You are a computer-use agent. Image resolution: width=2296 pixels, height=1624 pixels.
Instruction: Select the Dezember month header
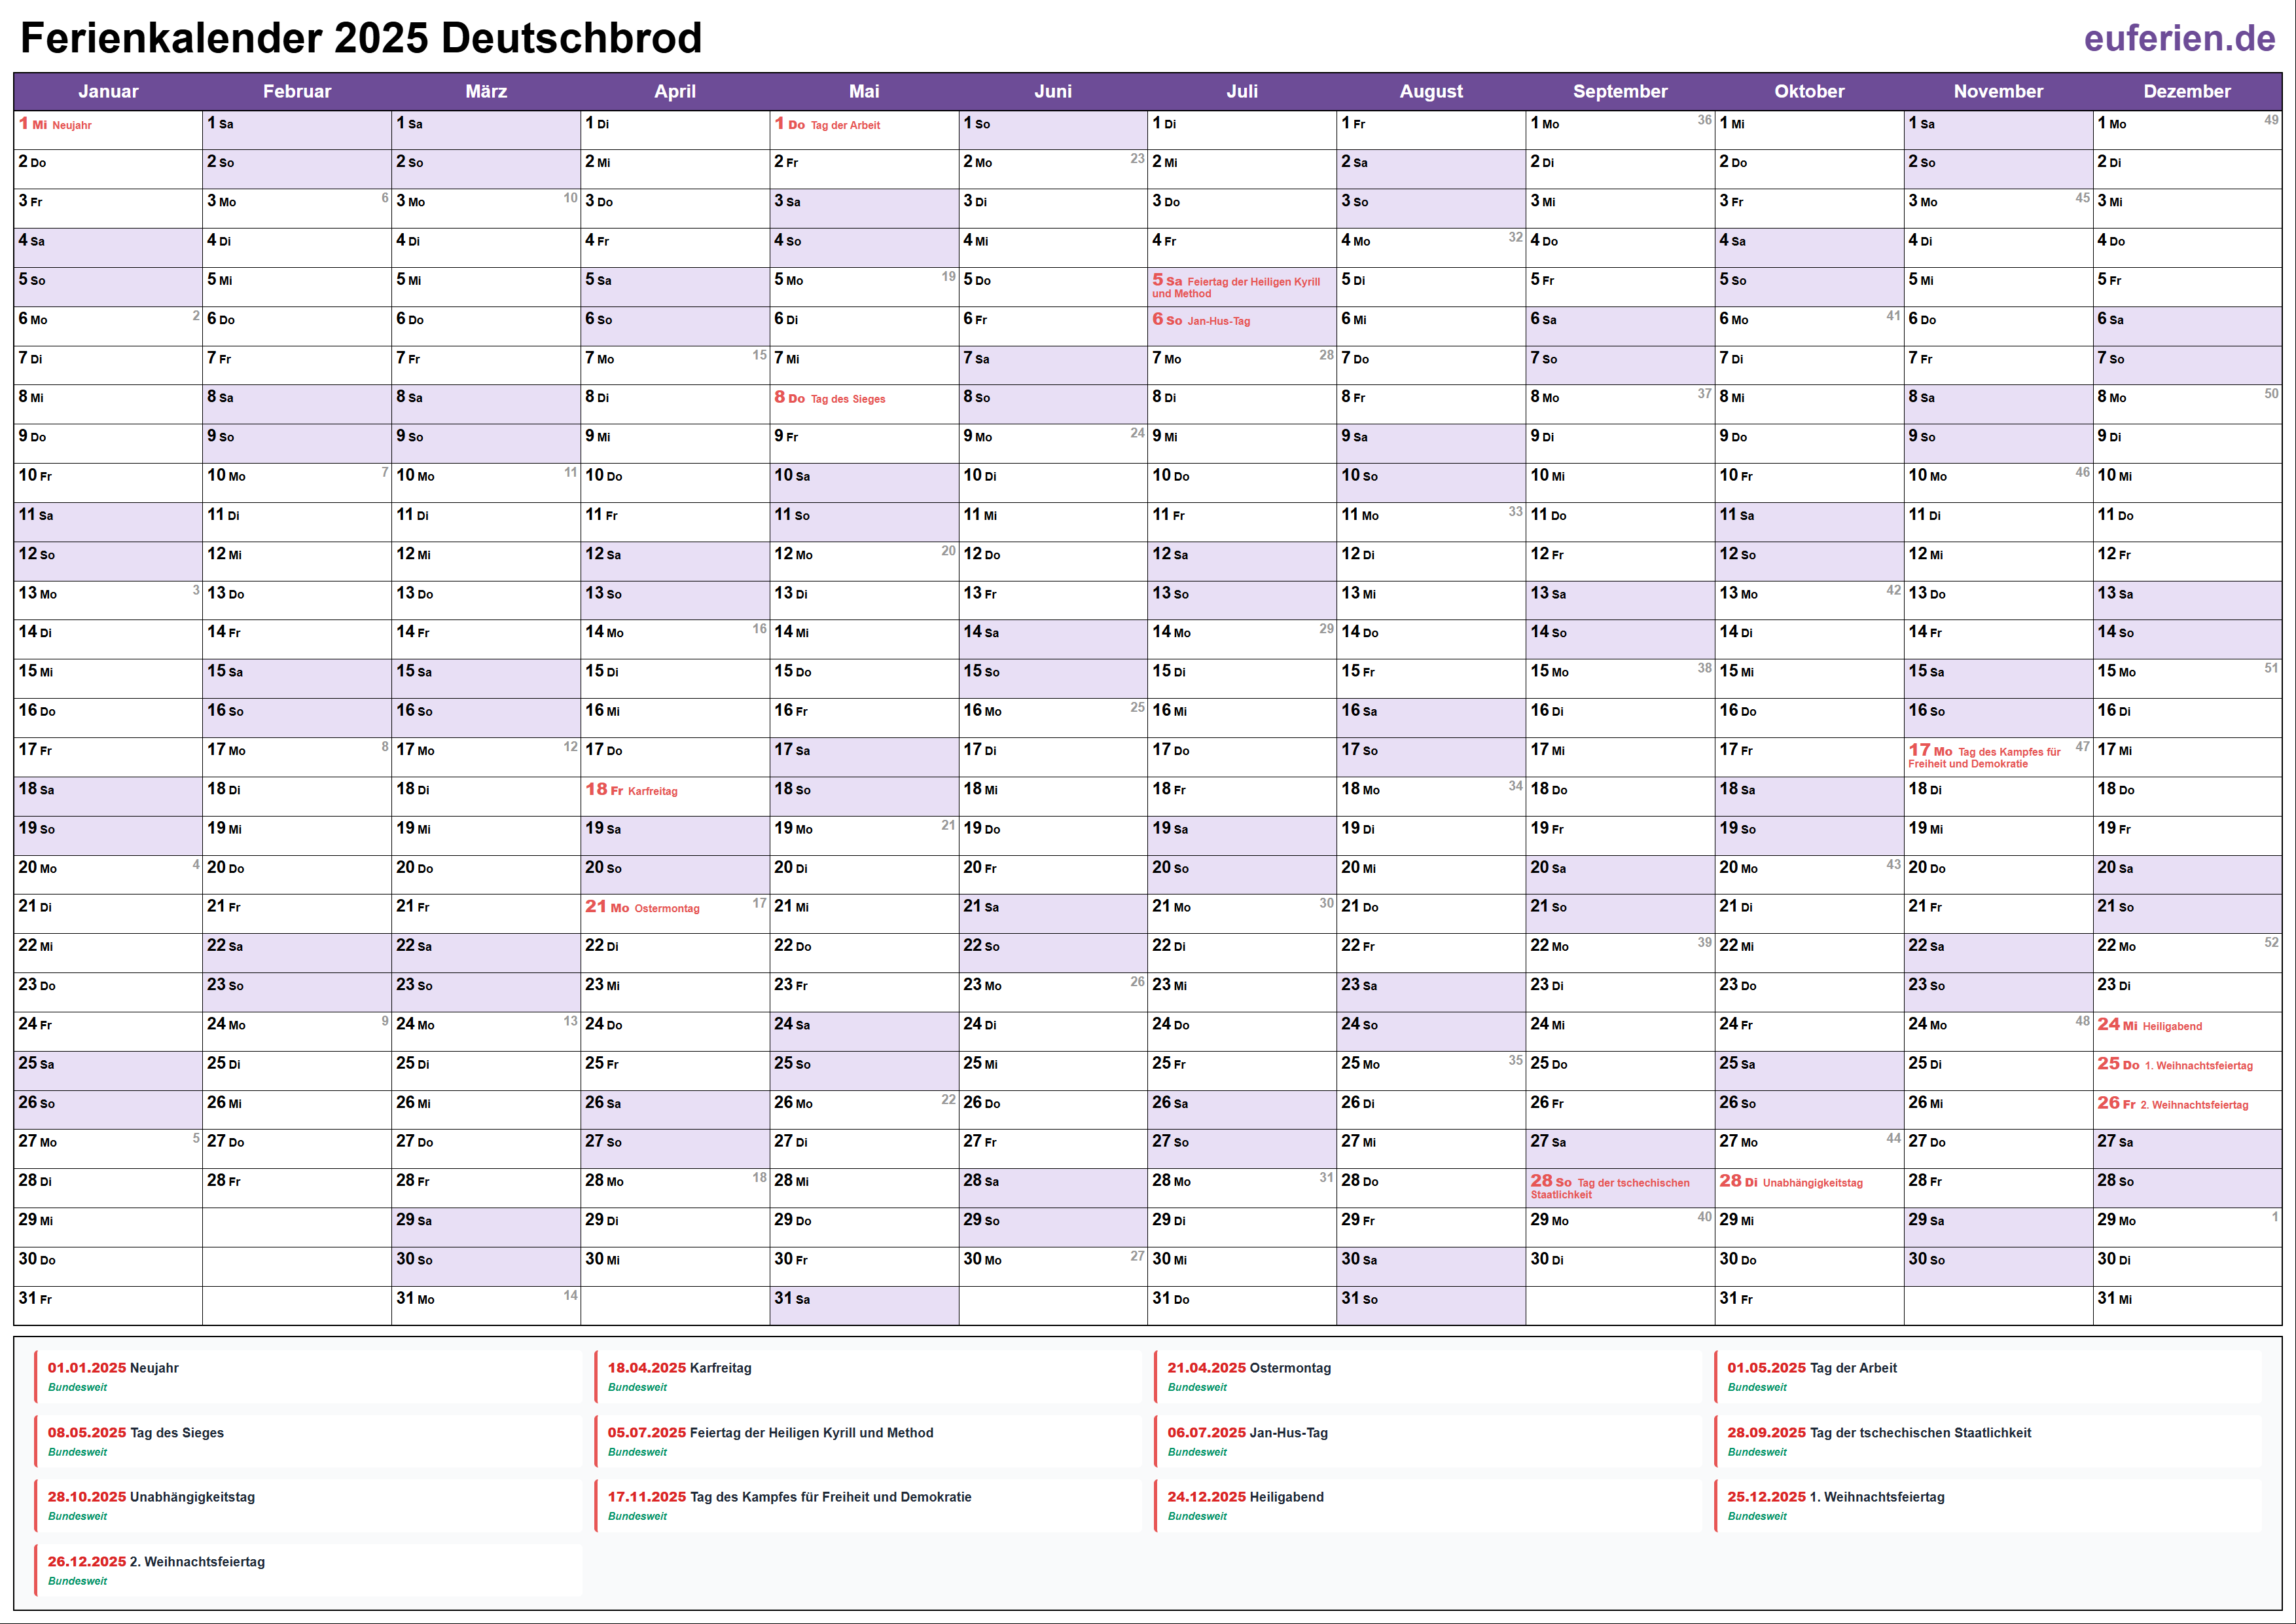click(x=2186, y=91)
